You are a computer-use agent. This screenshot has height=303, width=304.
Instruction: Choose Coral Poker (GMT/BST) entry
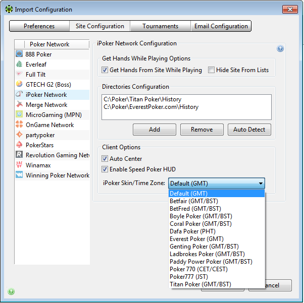click(217, 224)
